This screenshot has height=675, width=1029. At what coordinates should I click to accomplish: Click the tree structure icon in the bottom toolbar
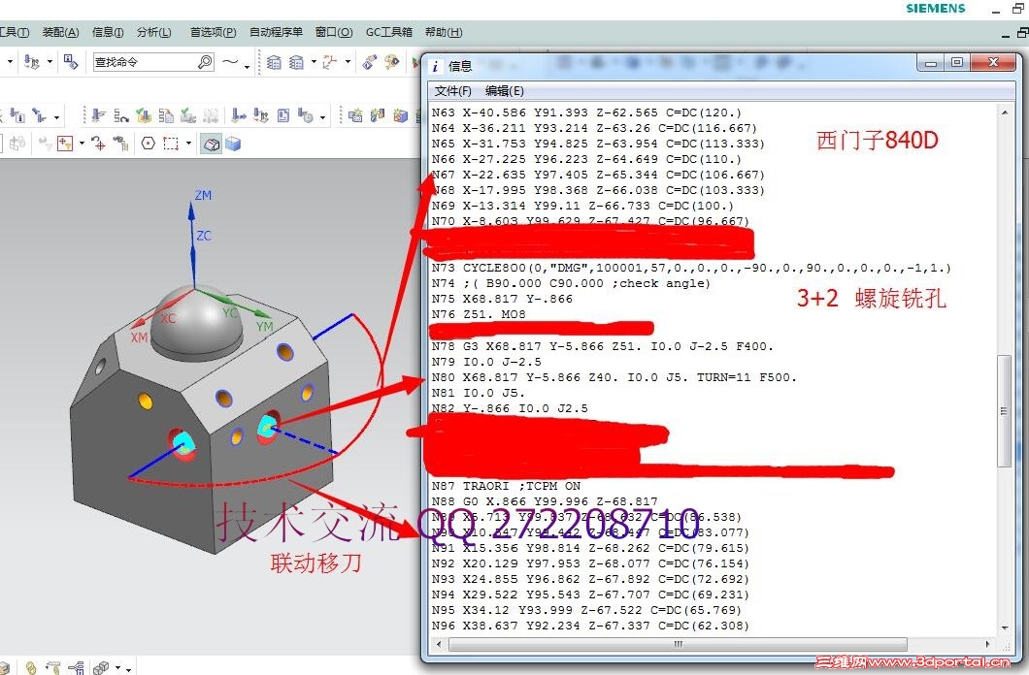pos(76,668)
